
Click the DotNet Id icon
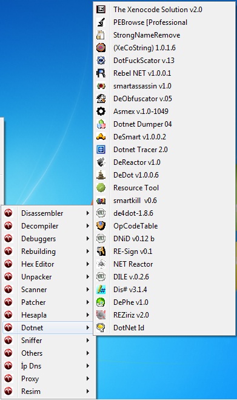click(x=101, y=327)
